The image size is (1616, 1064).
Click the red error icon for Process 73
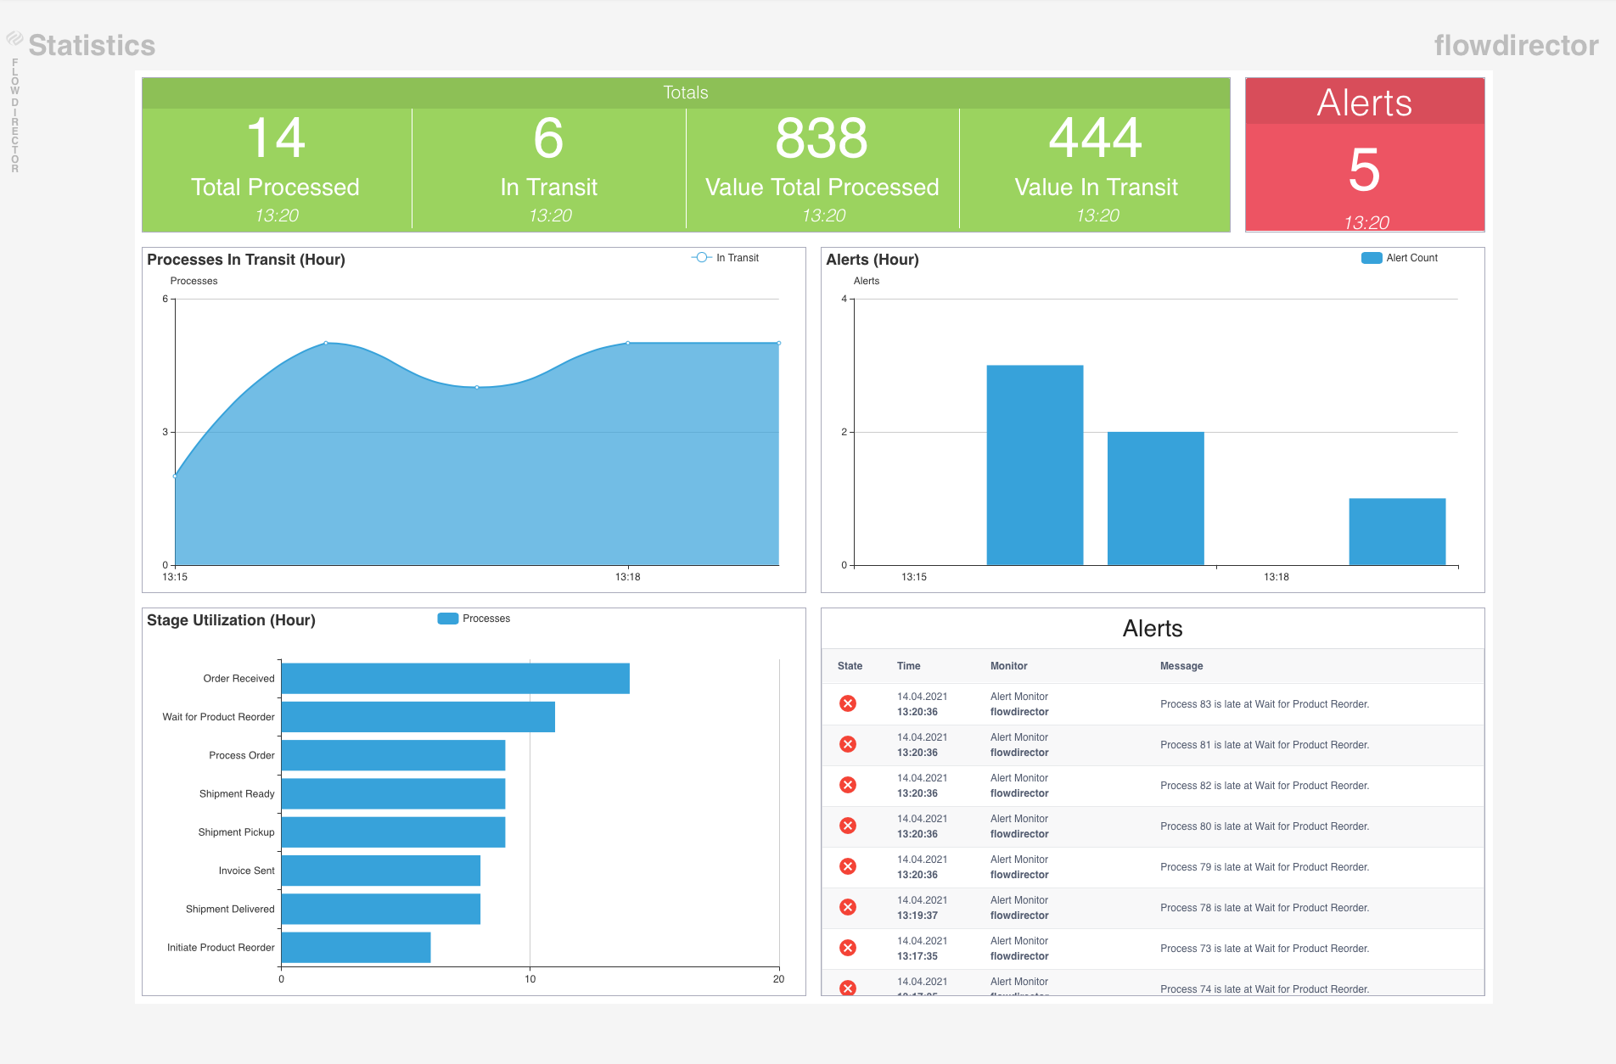pyautogui.click(x=847, y=948)
